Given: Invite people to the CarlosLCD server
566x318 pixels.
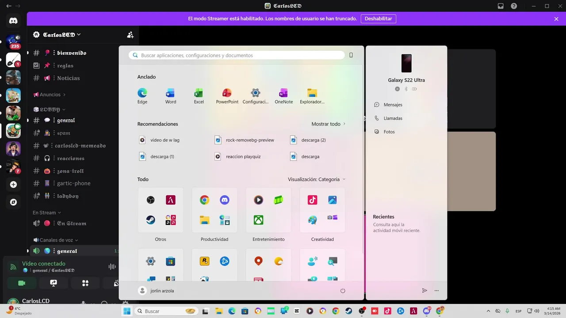Looking at the screenshot, I should pos(130,35).
